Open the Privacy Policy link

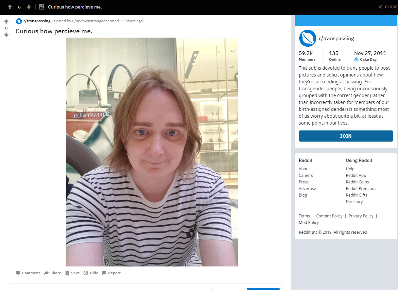tap(361, 216)
